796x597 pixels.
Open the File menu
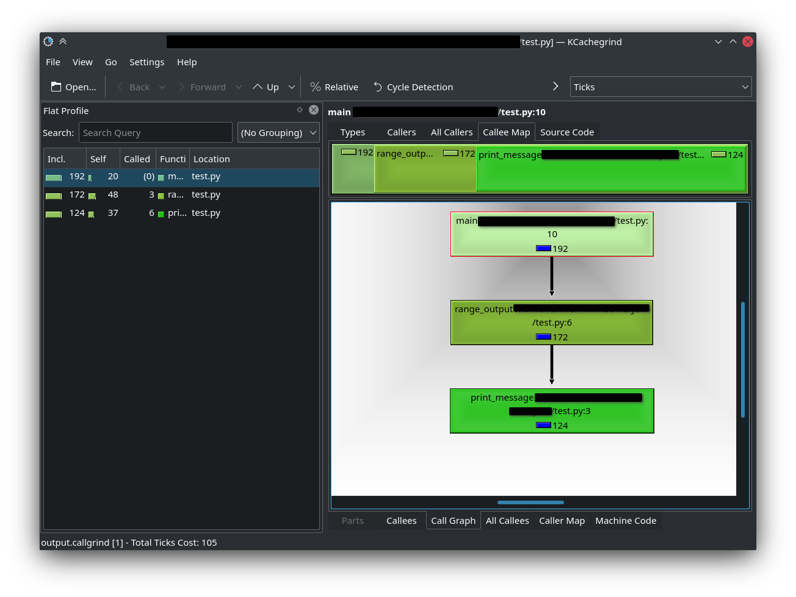click(x=53, y=62)
